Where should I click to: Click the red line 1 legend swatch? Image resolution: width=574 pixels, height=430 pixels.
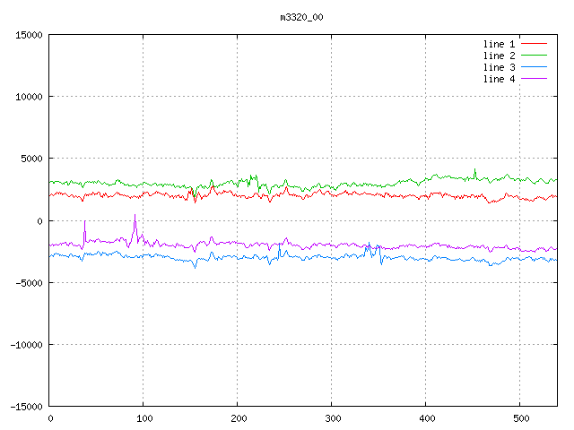coord(534,44)
